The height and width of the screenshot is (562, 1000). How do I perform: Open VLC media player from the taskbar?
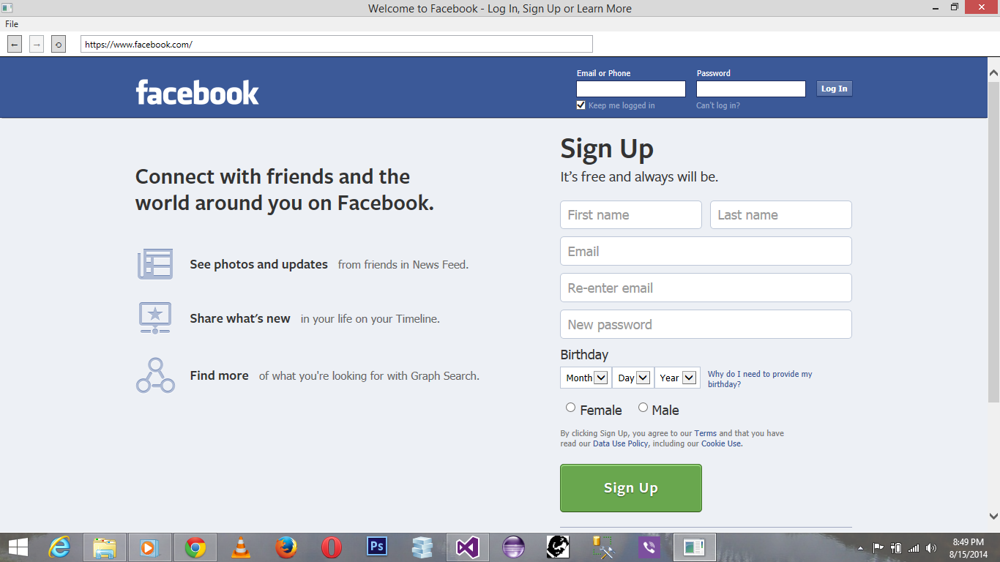[240, 547]
